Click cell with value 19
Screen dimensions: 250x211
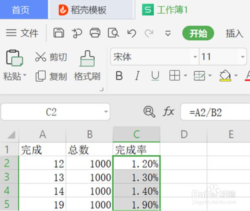click(x=42, y=204)
